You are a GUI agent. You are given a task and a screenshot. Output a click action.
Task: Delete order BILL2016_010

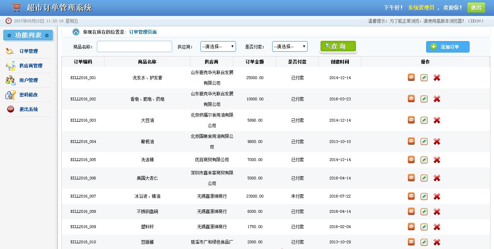click(x=437, y=242)
